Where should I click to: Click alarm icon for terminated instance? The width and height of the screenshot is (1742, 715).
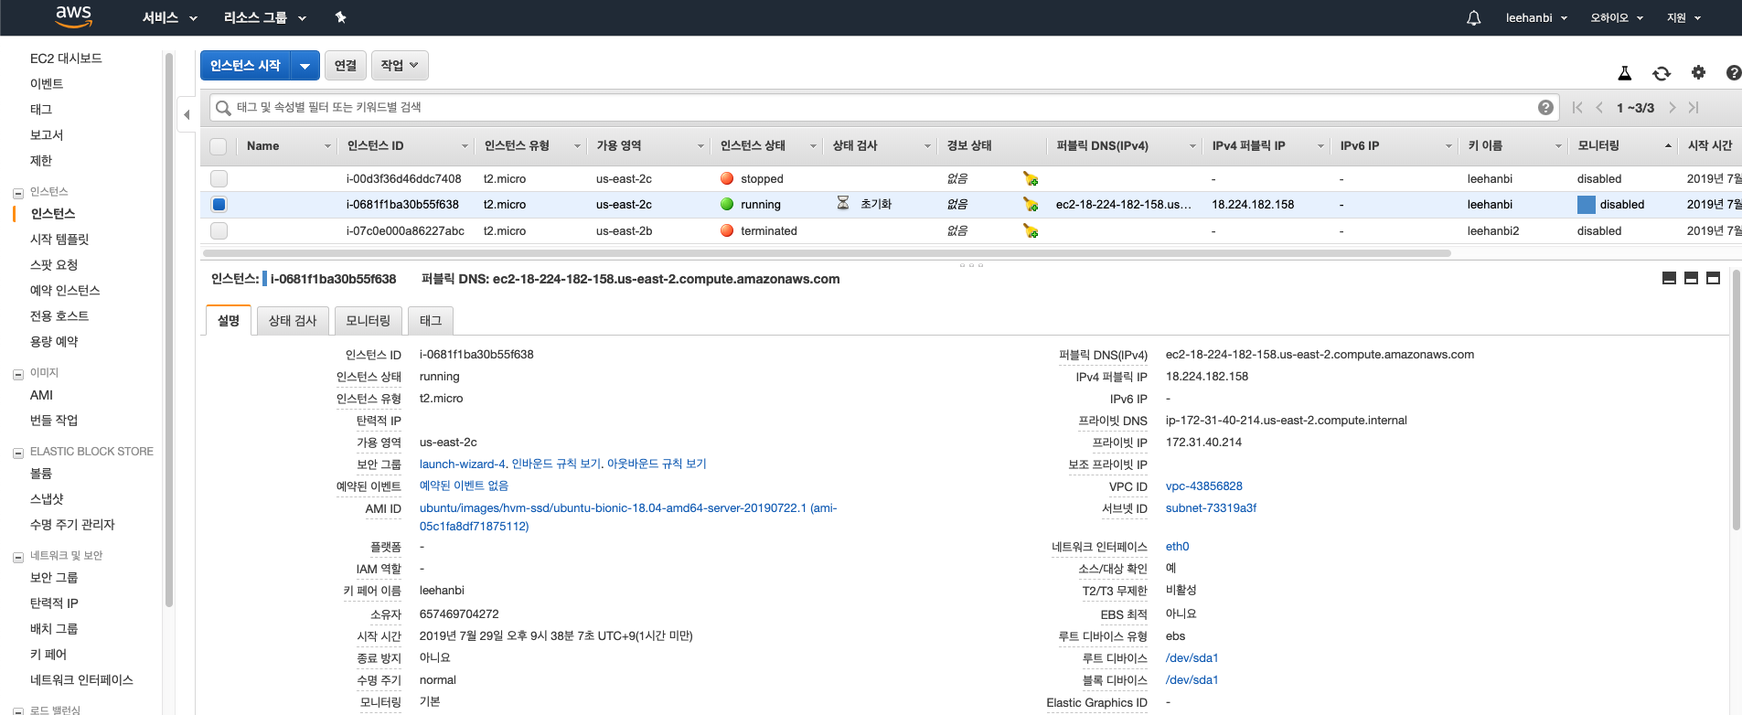(1031, 231)
